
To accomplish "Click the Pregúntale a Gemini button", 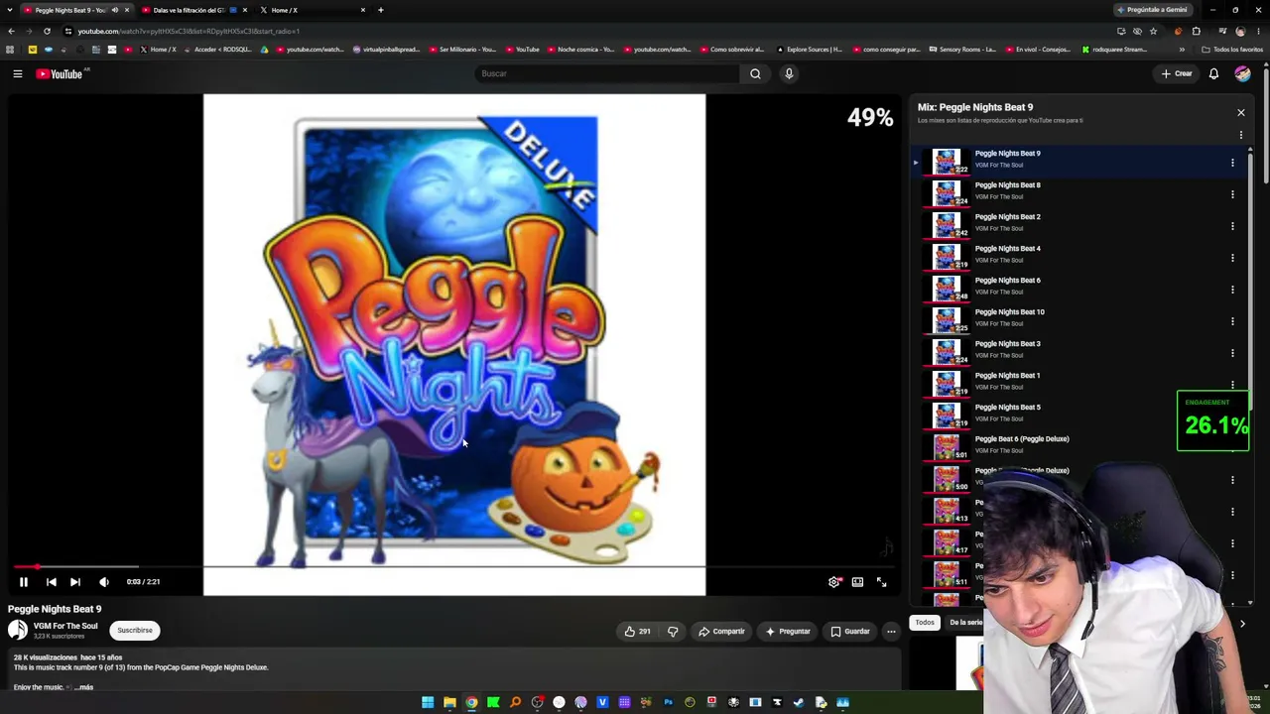I will 1152,10.
